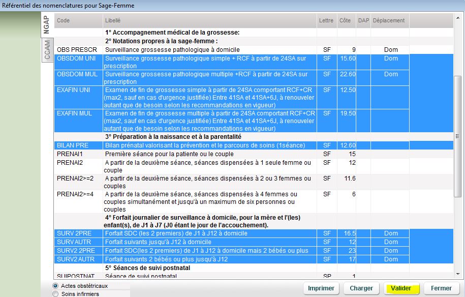Click the DAP column header
Image resolution: width=465 pixels, height=297 pixels.
(363, 20)
